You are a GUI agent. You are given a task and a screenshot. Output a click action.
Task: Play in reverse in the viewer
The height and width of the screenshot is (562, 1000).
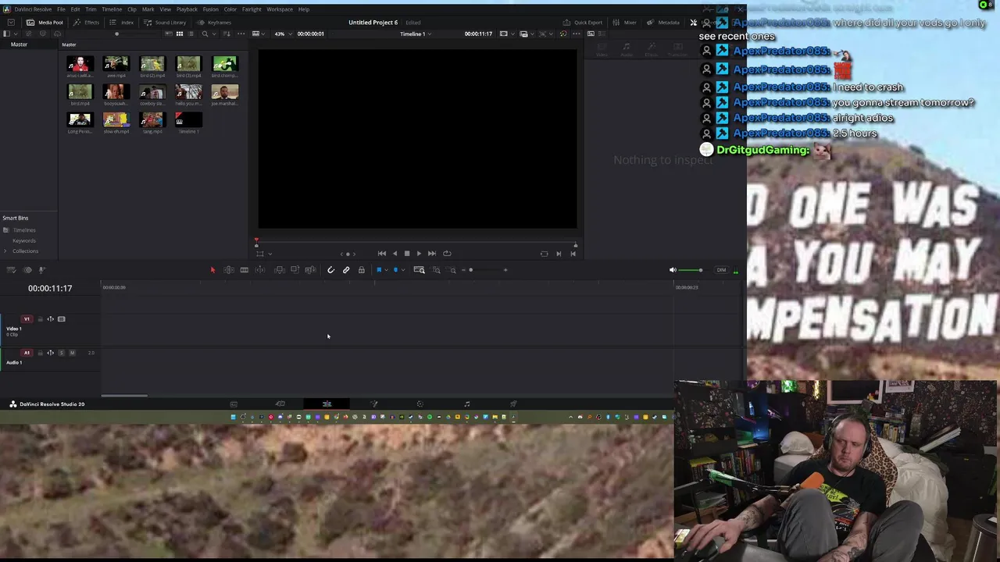[395, 254]
